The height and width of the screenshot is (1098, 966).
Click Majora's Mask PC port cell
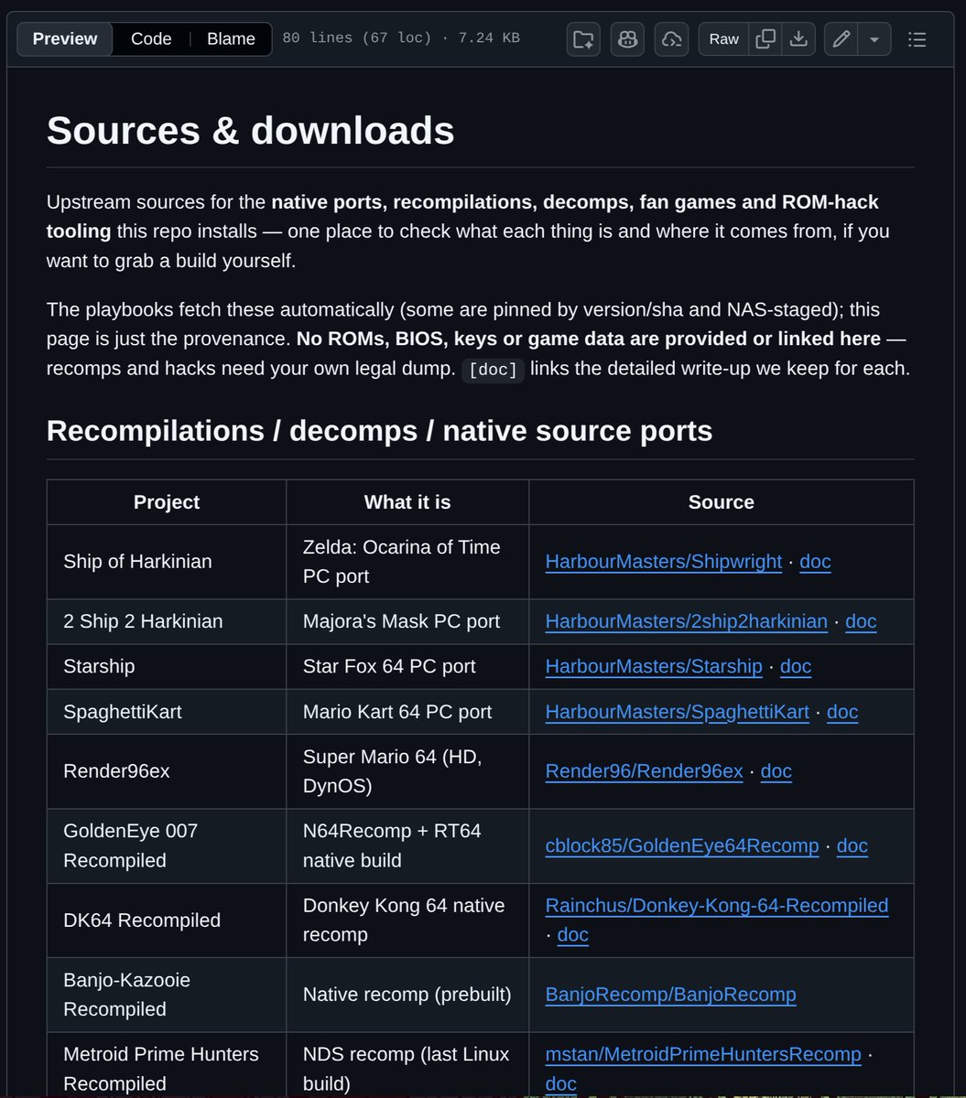point(407,621)
